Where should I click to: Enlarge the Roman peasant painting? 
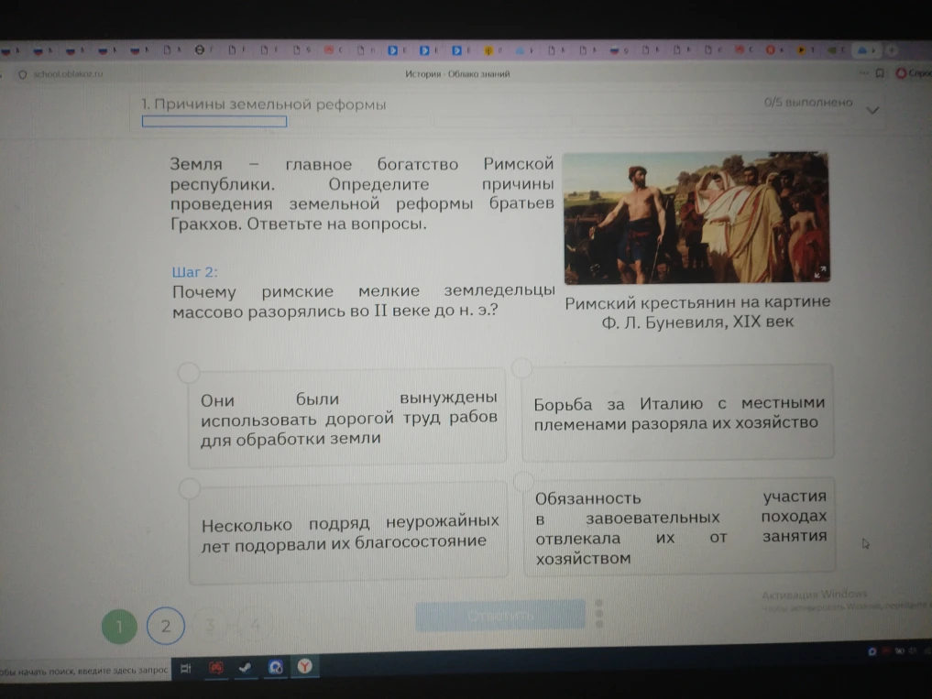click(696, 217)
